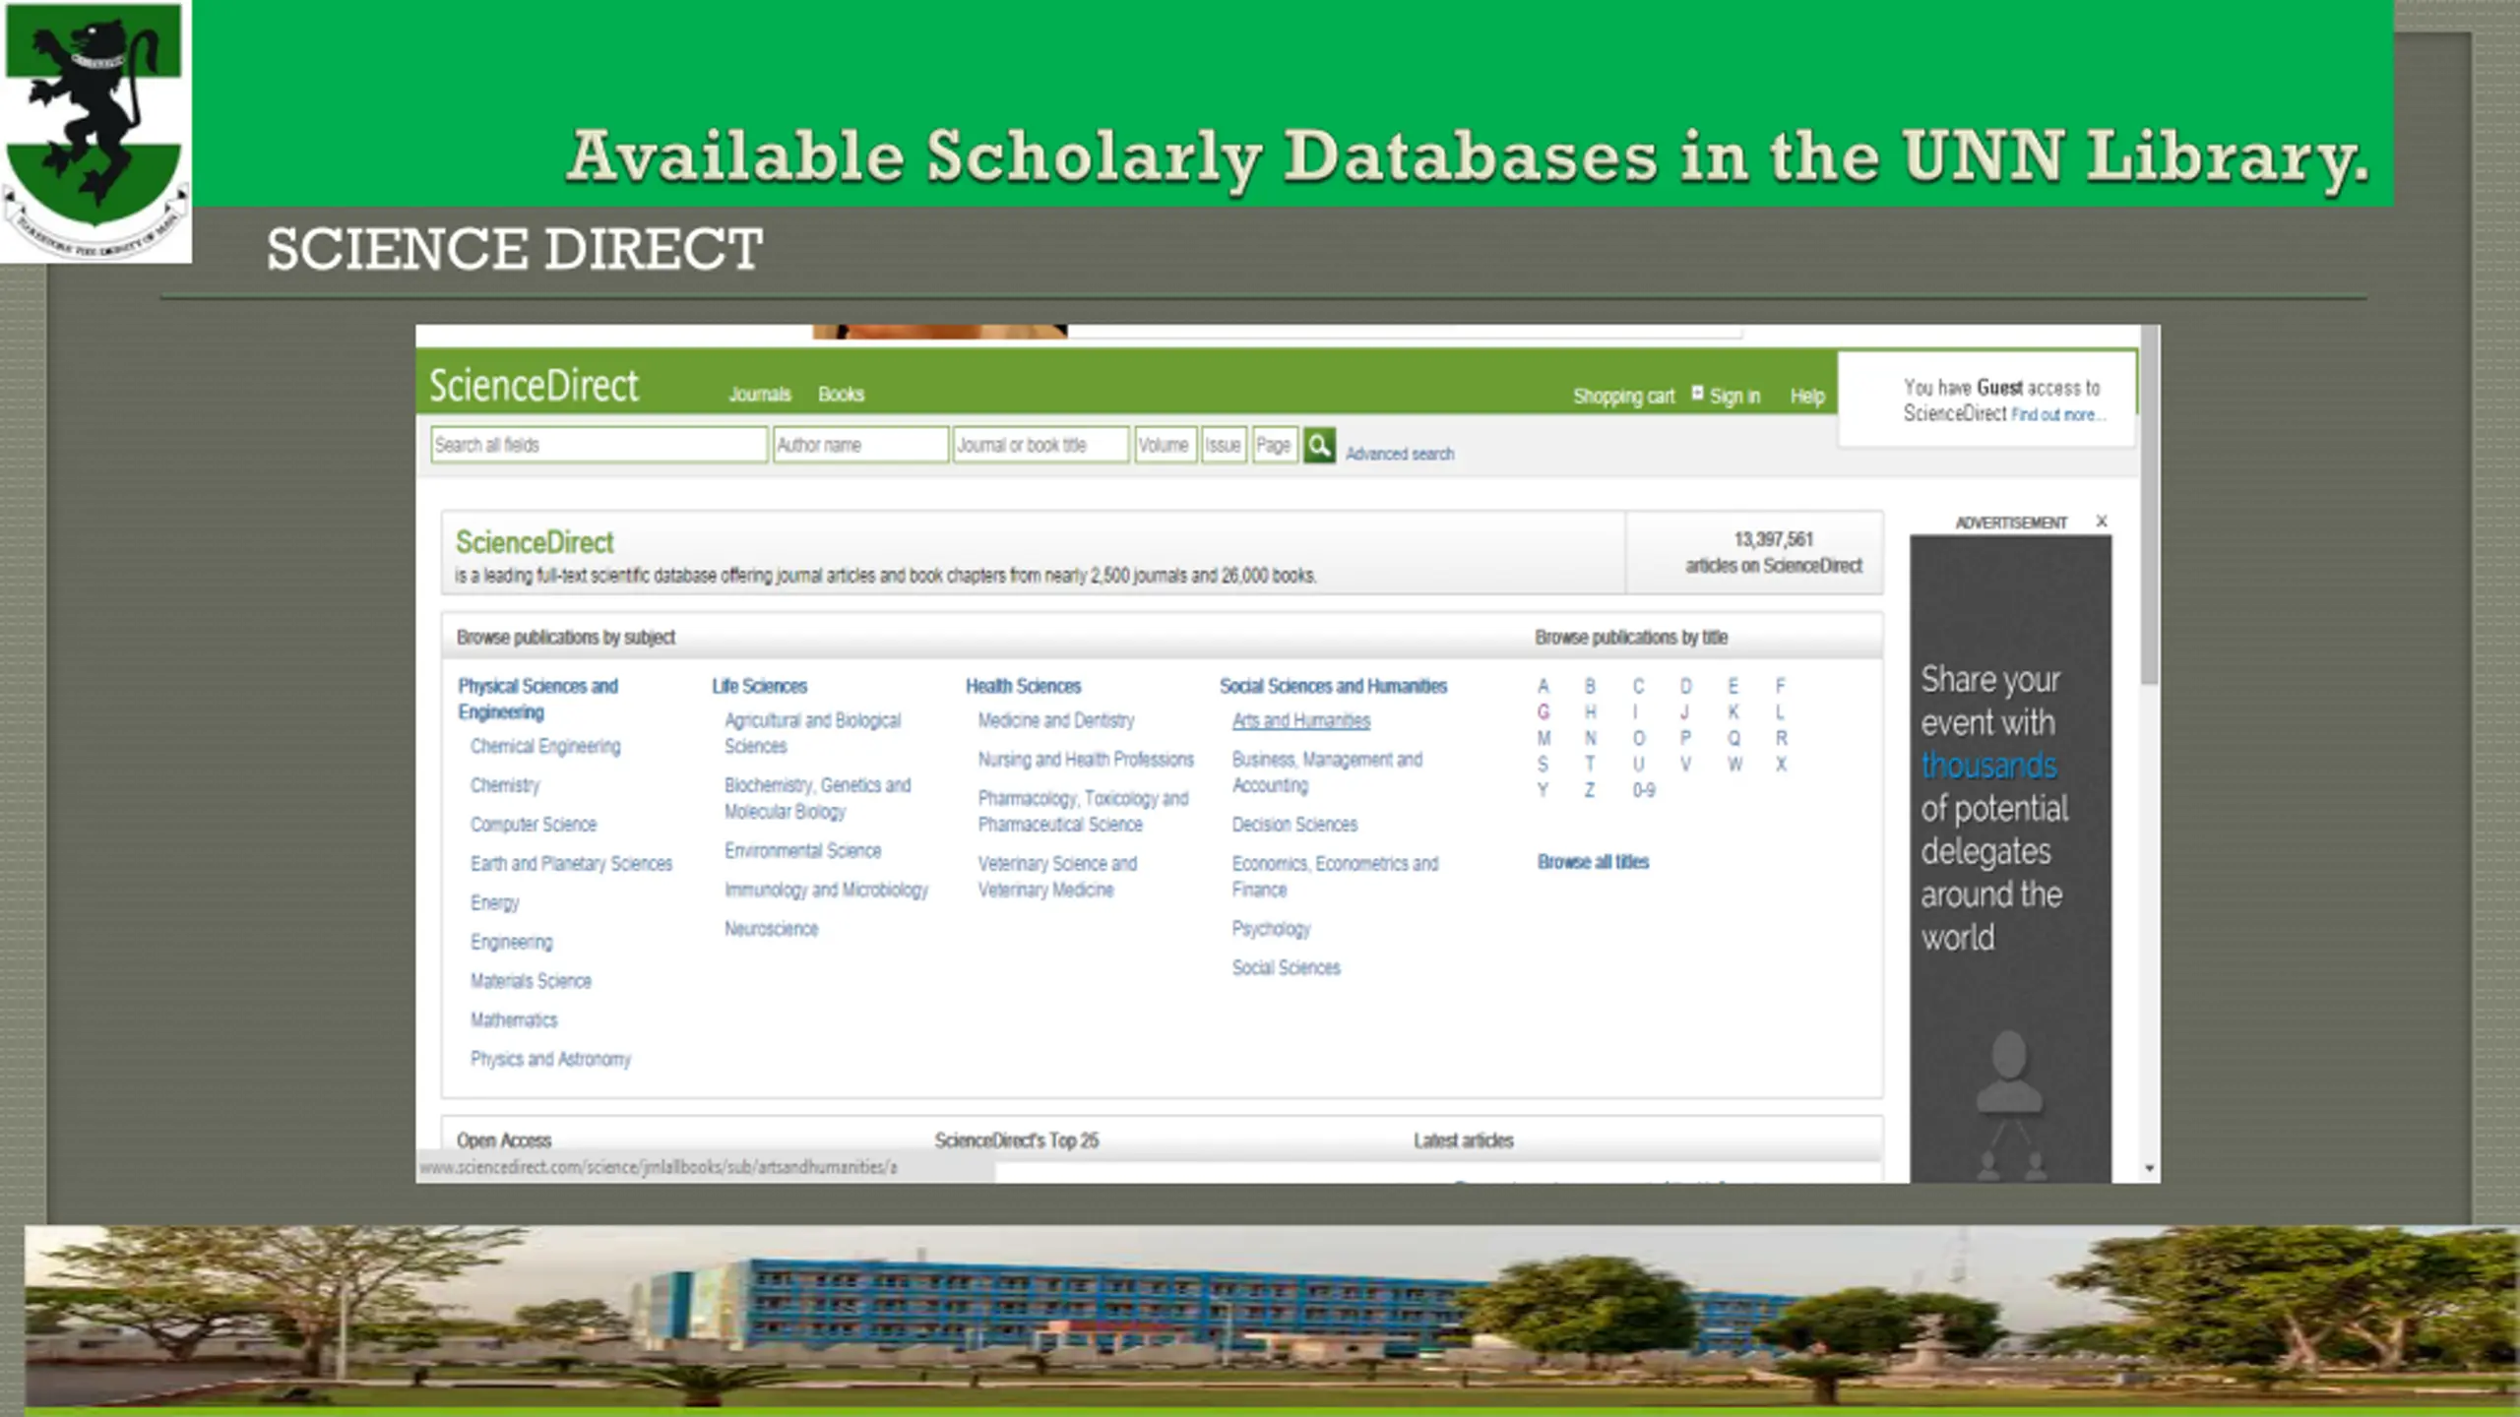Viewport: 2520px width, 1417px height.
Task: Open the Health Sciences heading link
Action: click(x=1023, y=686)
